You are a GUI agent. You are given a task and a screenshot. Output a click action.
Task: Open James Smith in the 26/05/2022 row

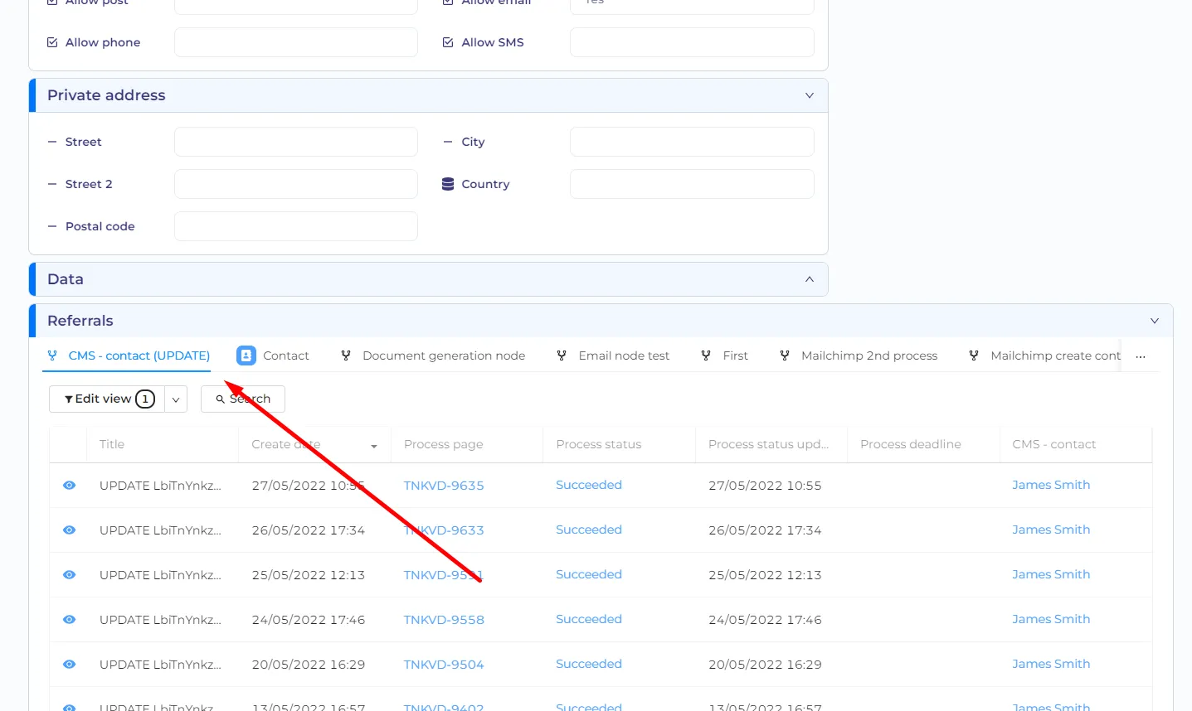[x=1051, y=530]
